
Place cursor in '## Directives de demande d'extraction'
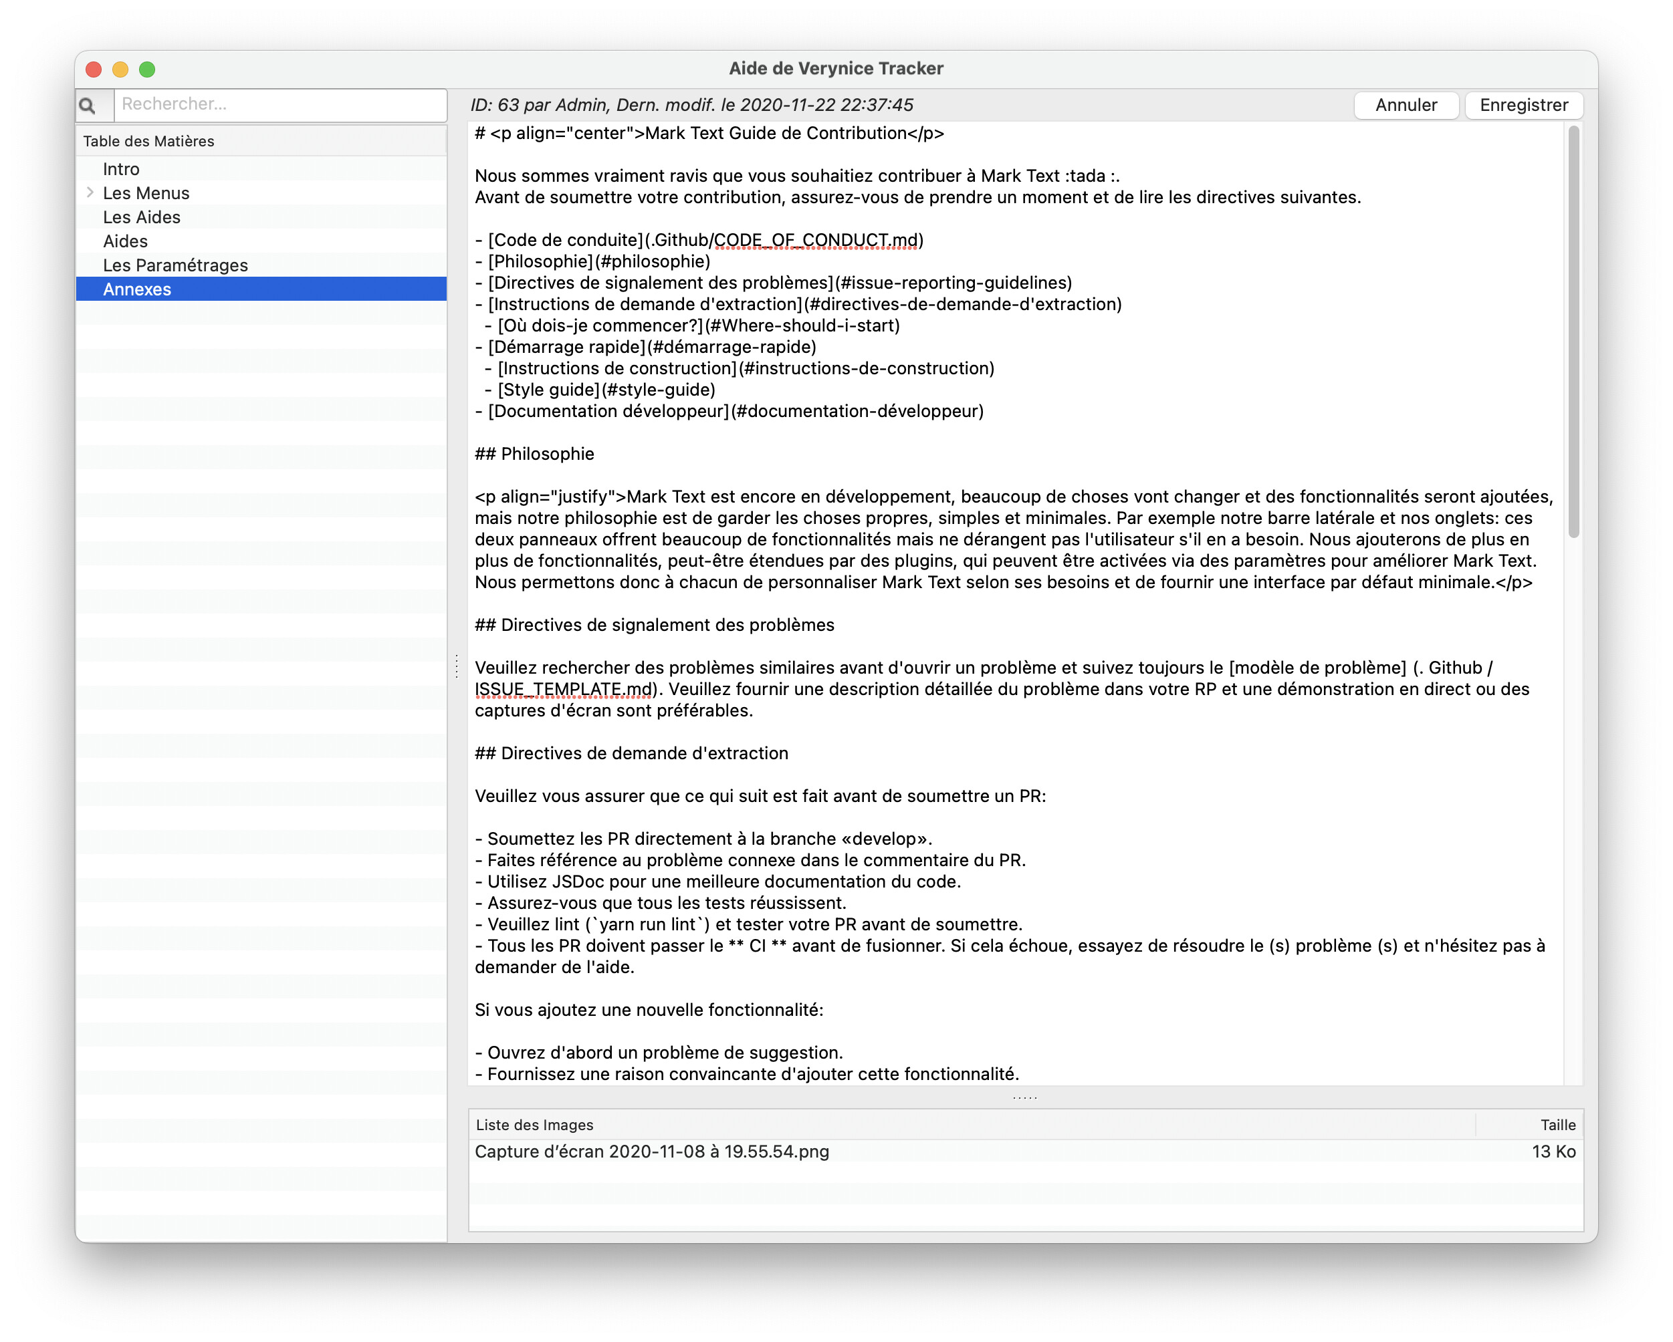(x=631, y=753)
